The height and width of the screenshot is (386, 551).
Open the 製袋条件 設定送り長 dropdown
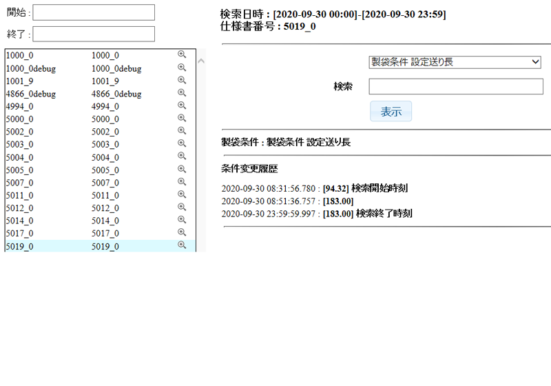tap(455, 62)
